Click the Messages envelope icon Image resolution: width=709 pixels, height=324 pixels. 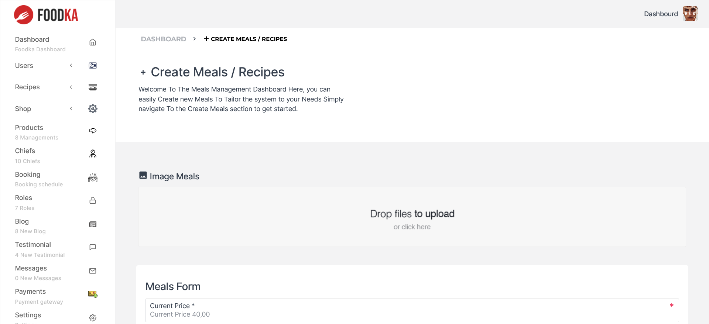(93, 271)
